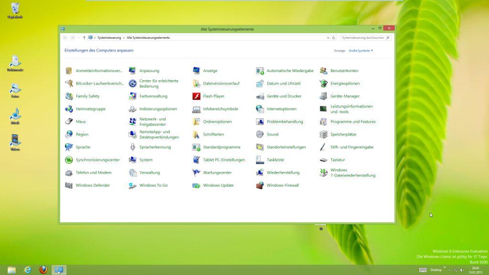
Task: Launch Firefox from the taskbar
Action: [43, 270]
